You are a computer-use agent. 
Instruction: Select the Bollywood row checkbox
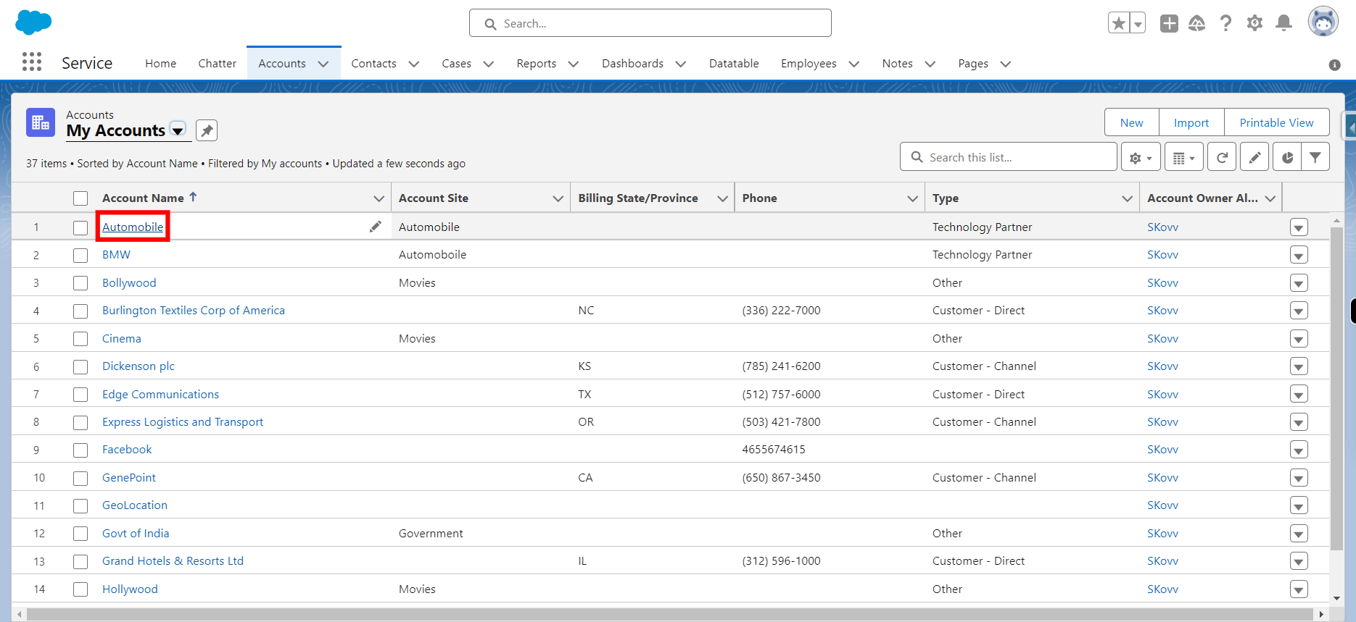click(80, 283)
